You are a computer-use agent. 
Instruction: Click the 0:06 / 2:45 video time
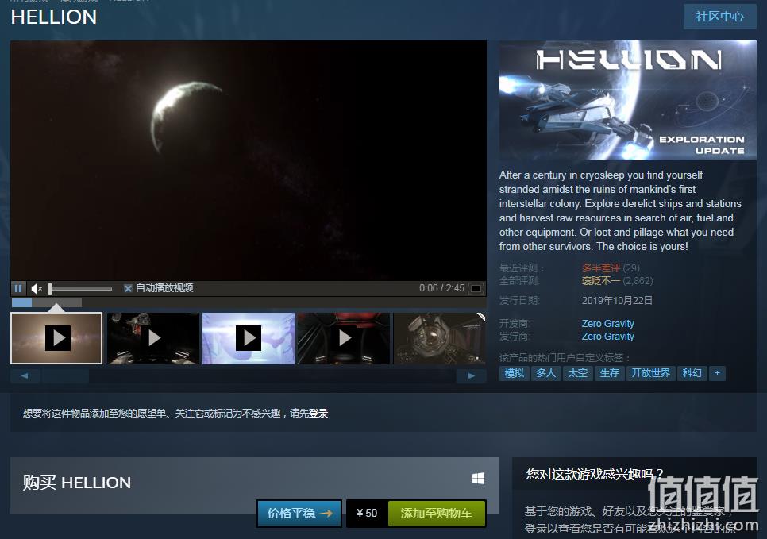tap(441, 288)
